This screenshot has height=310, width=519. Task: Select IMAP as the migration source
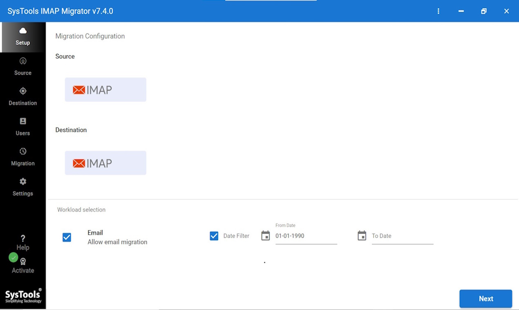[105, 89]
